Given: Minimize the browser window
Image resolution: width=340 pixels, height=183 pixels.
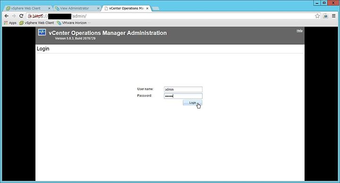Looking at the screenshot, I should click(317, 3).
